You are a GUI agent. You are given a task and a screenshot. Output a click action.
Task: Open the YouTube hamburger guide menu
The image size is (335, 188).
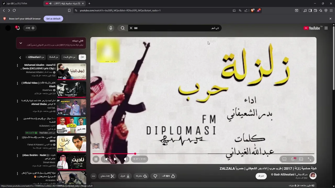pos(326,28)
